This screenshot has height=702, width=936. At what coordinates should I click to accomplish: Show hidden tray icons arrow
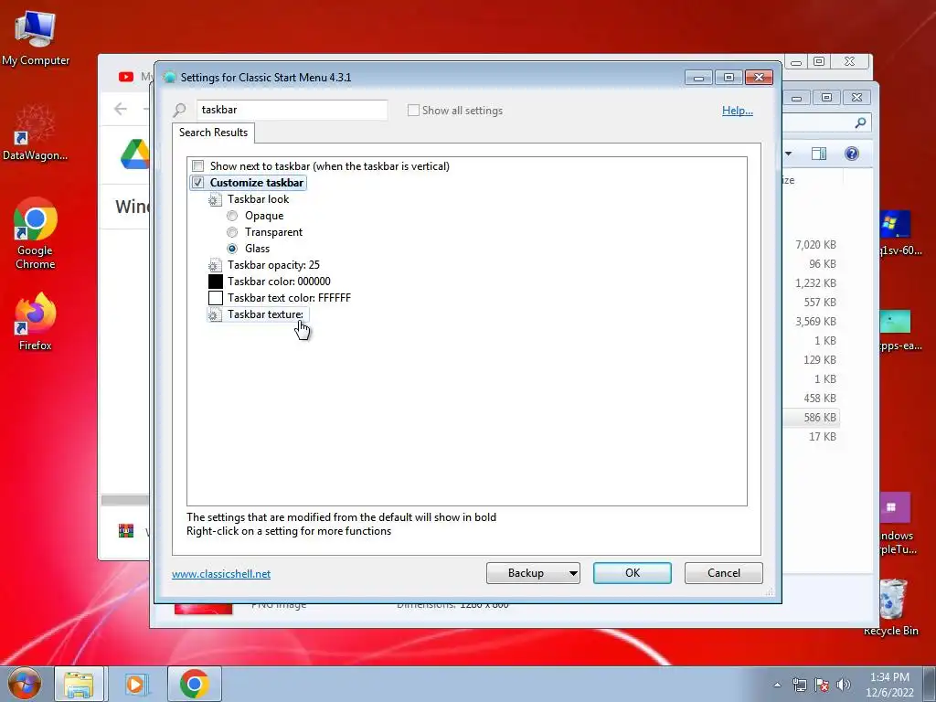tap(777, 685)
